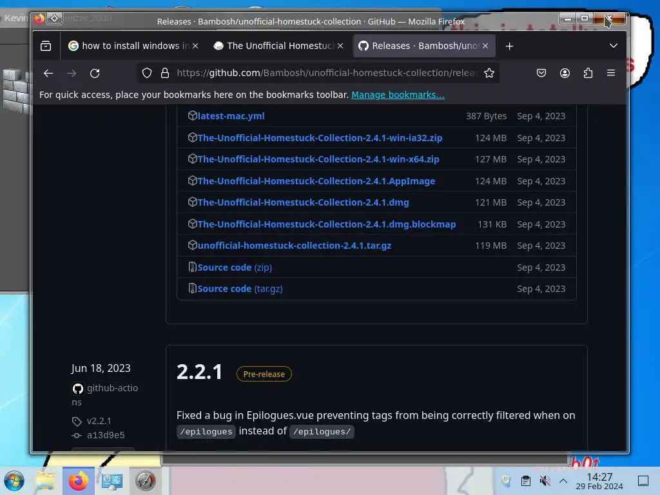
Task: Open the system settings taskbar icon
Action: coord(112,481)
